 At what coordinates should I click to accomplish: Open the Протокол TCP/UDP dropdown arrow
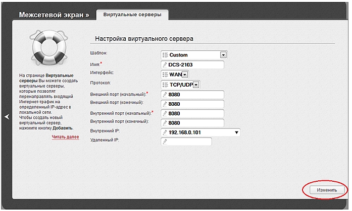(x=196, y=85)
